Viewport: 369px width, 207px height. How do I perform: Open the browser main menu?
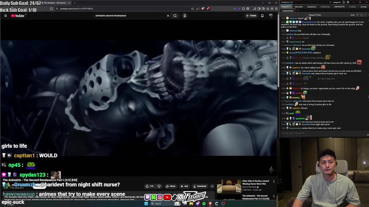tap(276, 9)
